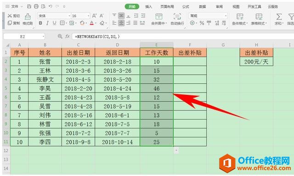
Task: Decrease font size with the A- icon
Action: pyautogui.click(x=102, y=16)
